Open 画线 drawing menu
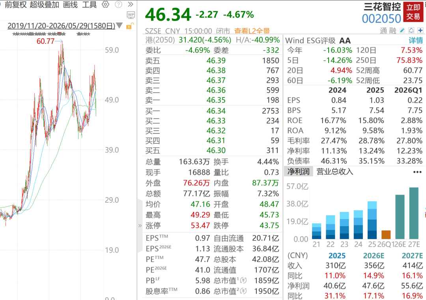The height and width of the screenshot is (300, 426). pyautogui.click(x=70, y=5)
